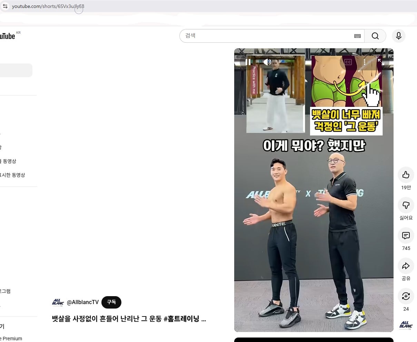Pause the Shorts video
This screenshot has width=417, height=342.
(x=248, y=62)
